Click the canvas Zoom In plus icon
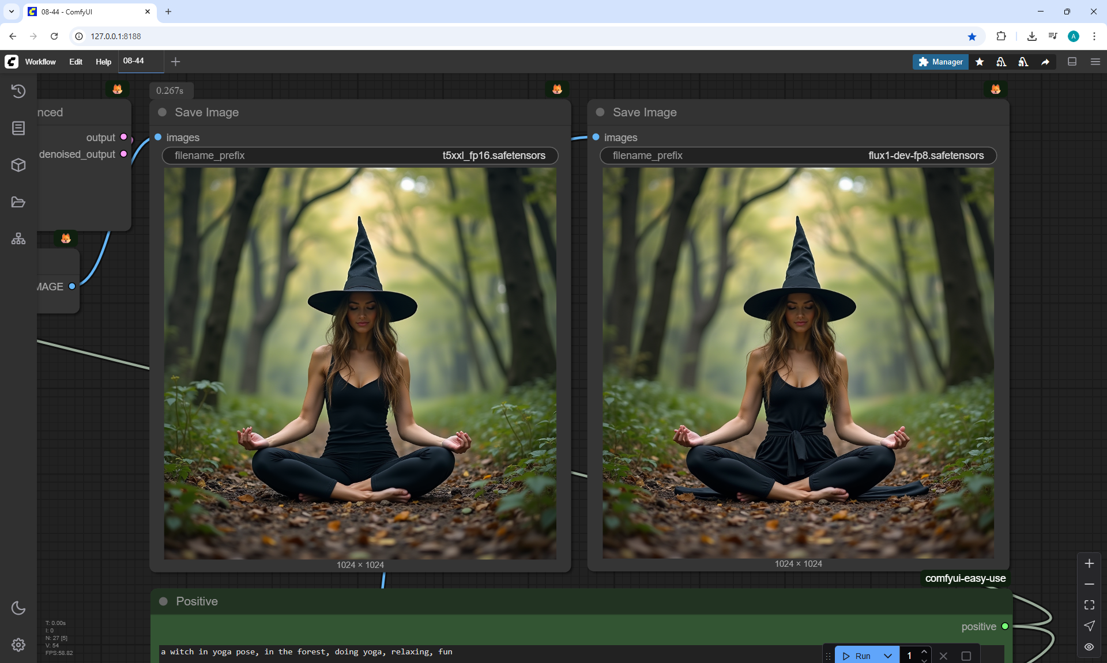The image size is (1107, 663). pos(1089,563)
